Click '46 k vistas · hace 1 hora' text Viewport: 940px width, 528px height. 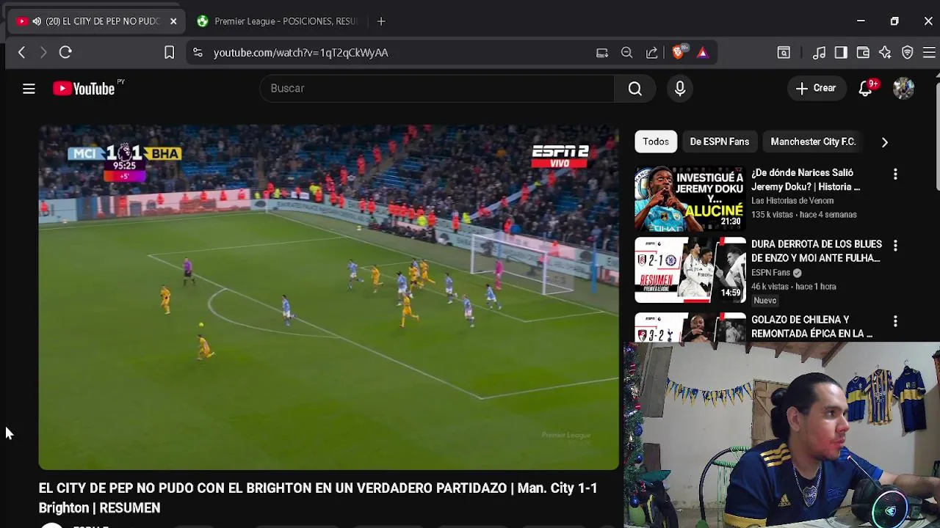click(794, 287)
